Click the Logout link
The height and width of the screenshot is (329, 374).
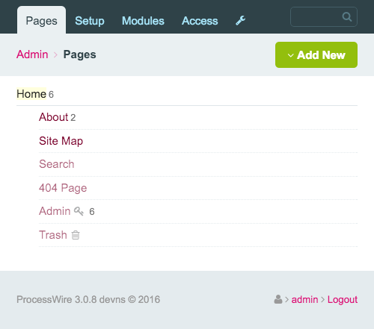tap(343, 299)
